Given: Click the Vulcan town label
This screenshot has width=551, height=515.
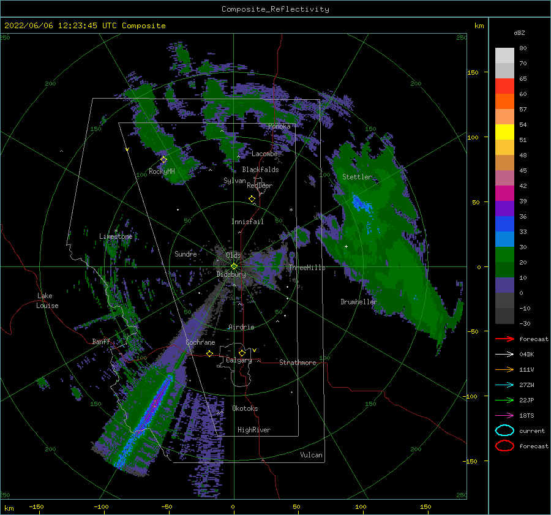Looking at the screenshot, I should tap(312, 455).
